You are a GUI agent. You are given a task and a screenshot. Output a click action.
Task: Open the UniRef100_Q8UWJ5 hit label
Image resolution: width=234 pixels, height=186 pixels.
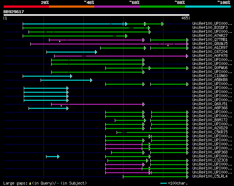pos(210,44)
